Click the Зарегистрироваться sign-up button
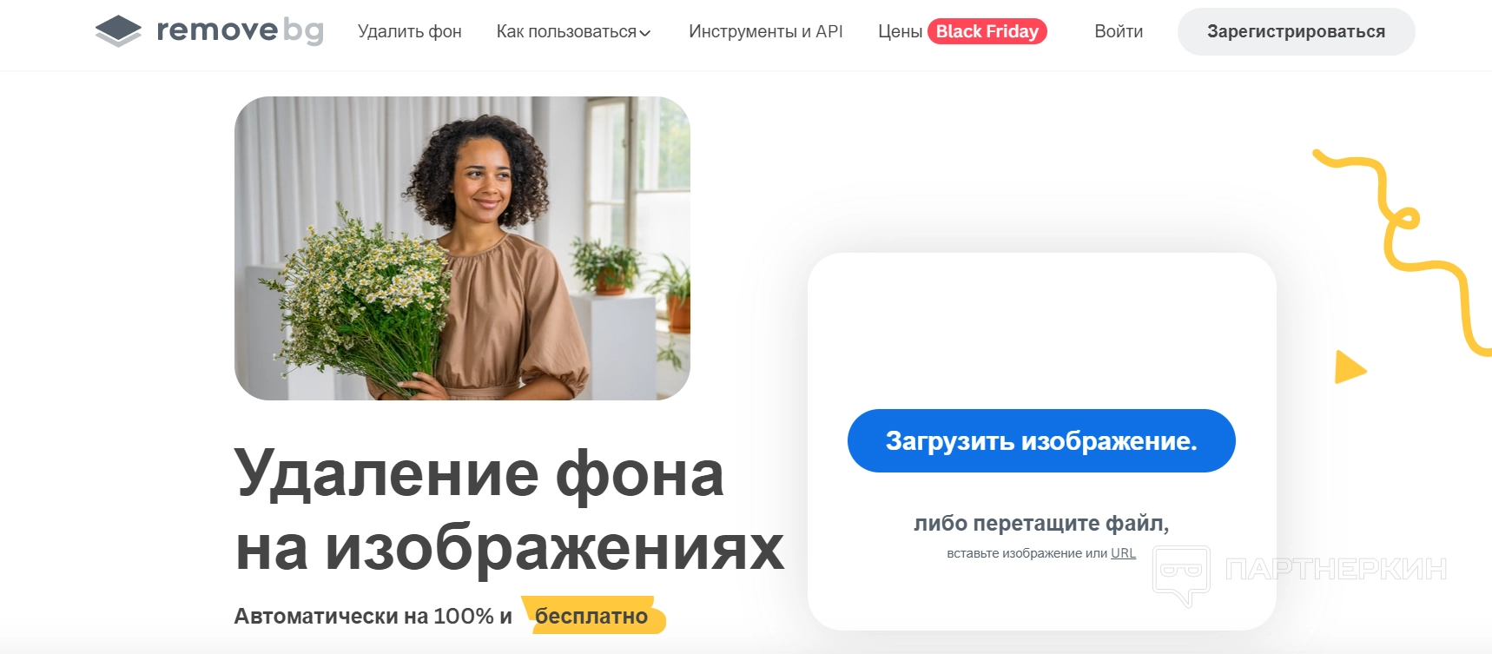The width and height of the screenshot is (1492, 654). pyautogui.click(x=1296, y=31)
